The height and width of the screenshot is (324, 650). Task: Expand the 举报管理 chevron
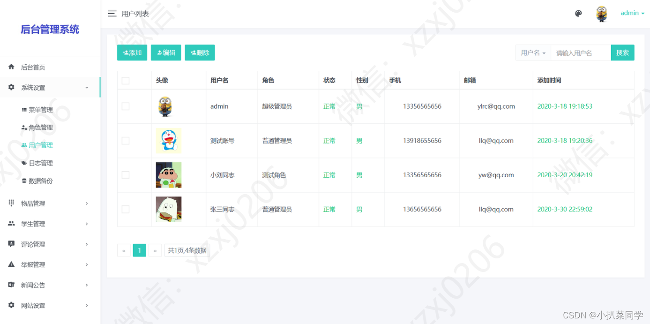pos(87,265)
